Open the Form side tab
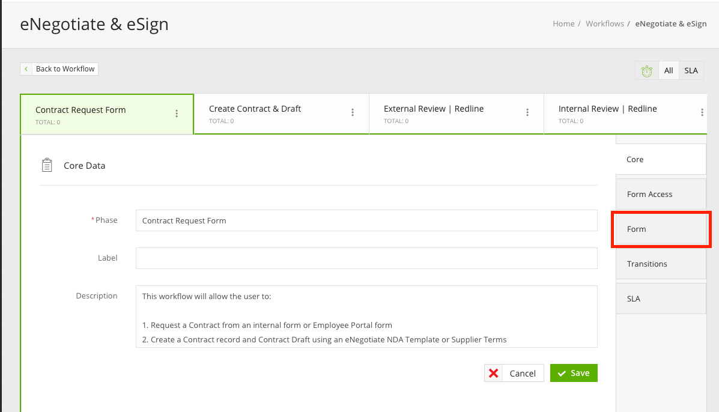This screenshot has width=719, height=412. coord(661,229)
